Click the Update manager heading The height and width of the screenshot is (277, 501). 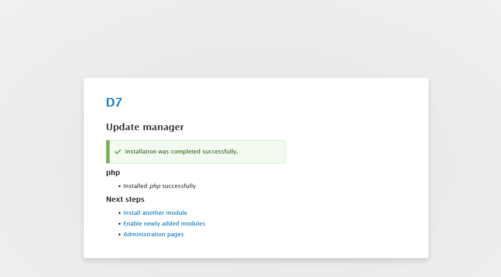[145, 127]
